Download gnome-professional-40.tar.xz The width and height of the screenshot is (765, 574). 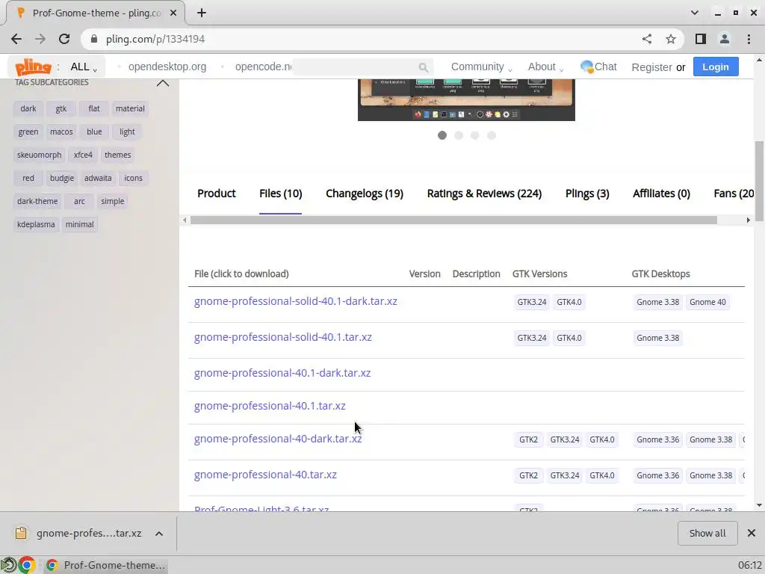click(x=265, y=475)
